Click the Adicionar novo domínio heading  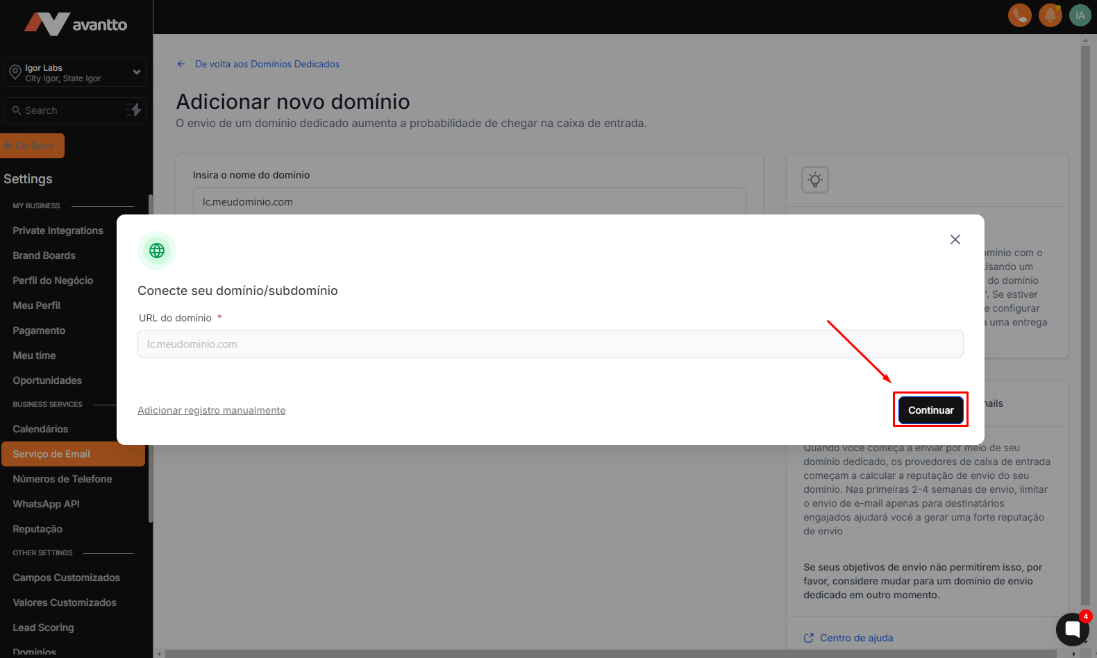click(293, 101)
